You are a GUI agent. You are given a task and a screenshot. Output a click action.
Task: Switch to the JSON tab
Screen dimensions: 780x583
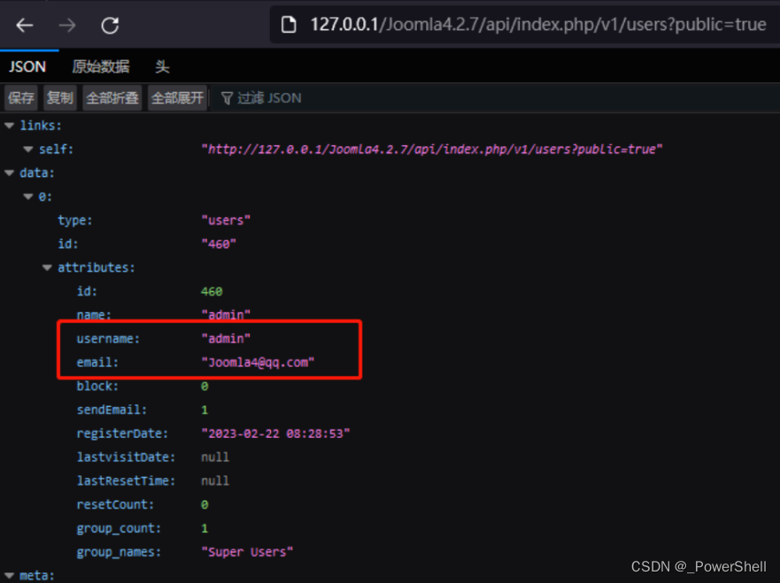[x=27, y=66]
